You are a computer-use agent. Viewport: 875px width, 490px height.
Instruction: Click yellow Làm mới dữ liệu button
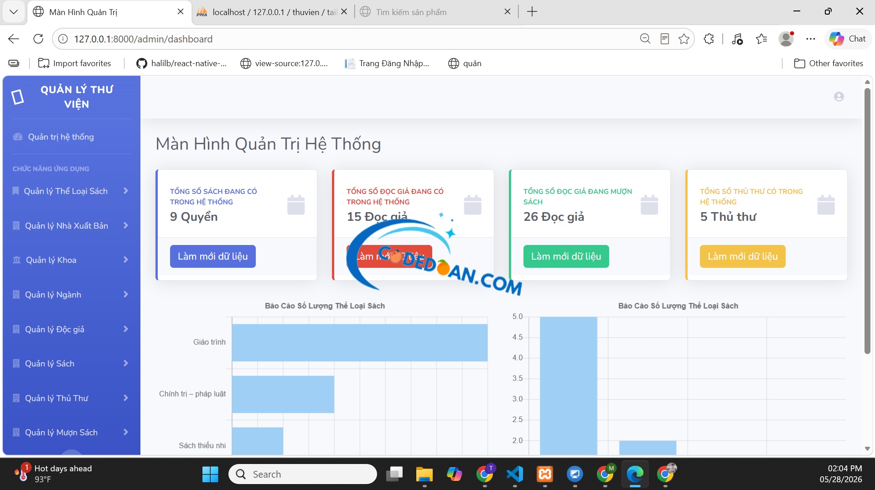click(x=742, y=256)
